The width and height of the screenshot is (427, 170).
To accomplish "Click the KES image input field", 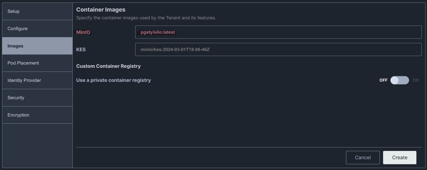I will [x=278, y=50].
